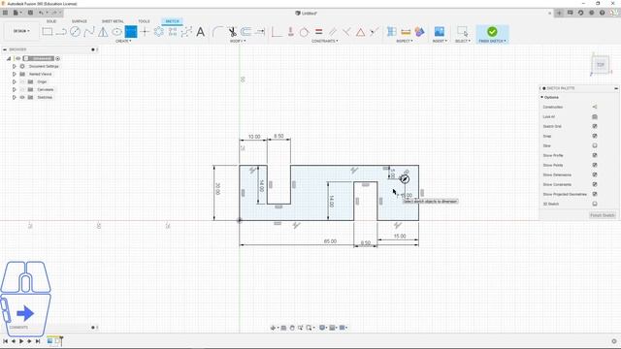Screen dimensions: 621x349
Task: Click the Measure ruler icon
Action: click(x=406, y=32)
